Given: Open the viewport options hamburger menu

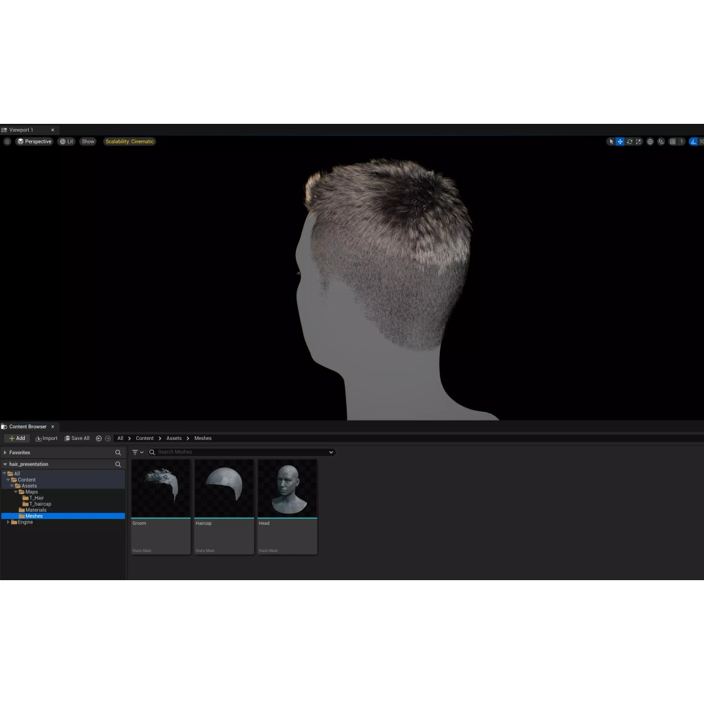Looking at the screenshot, I should click(7, 141).
